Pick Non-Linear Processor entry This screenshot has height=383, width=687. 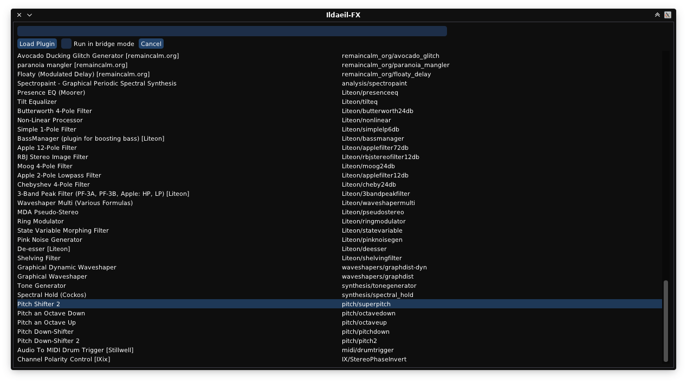50,120
